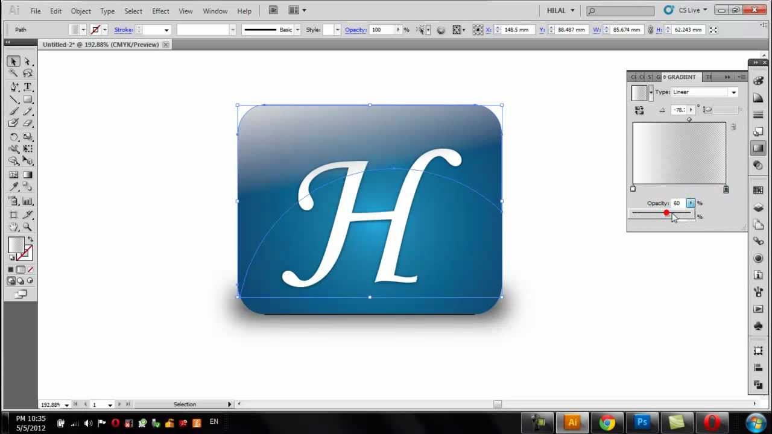Select the Direct Selection tool
This screenshot has height=434, width=772.
tap(27, 61)
